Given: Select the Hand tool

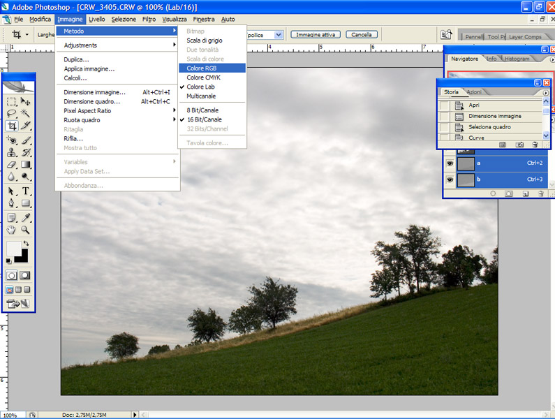Looking at the screenshot, I should (x=12, y=230).
